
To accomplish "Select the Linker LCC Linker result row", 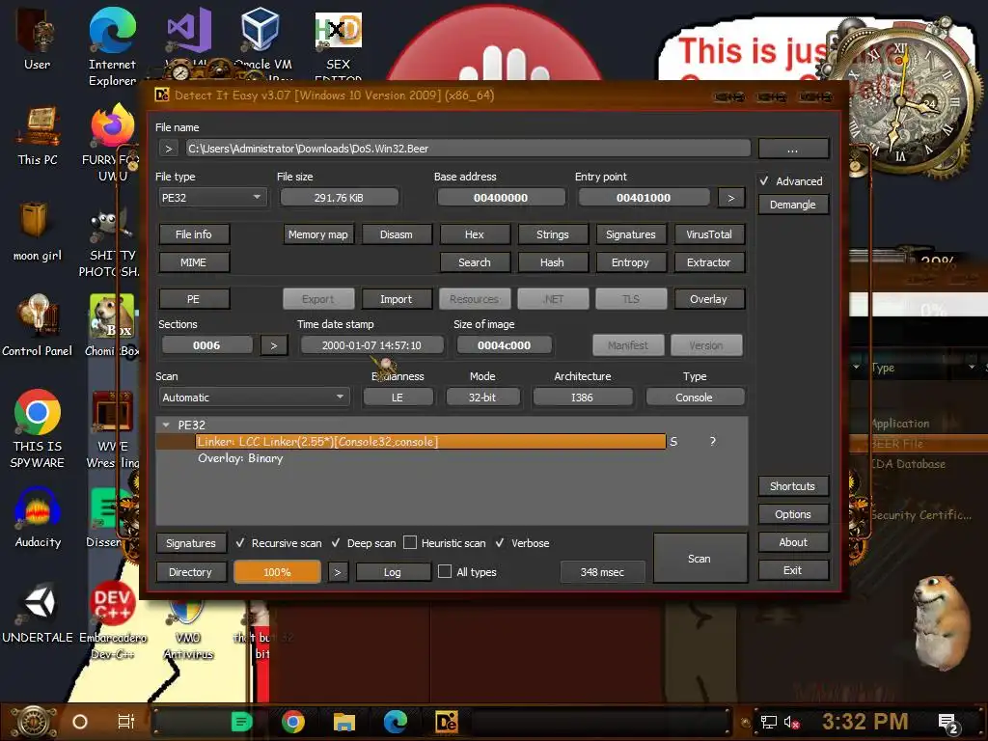I will pos(431,442).
